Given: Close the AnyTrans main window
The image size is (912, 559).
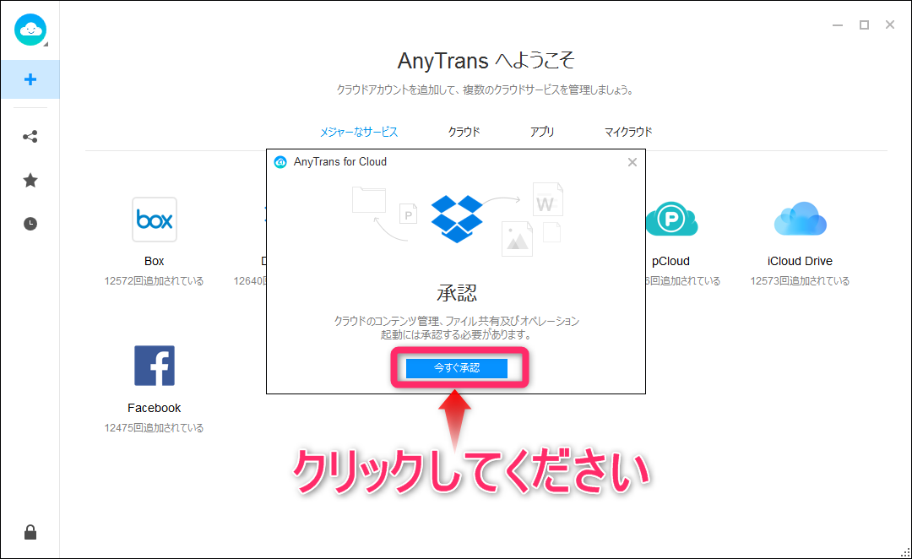Looking at the screenshot, I should [x=890, y=25].
